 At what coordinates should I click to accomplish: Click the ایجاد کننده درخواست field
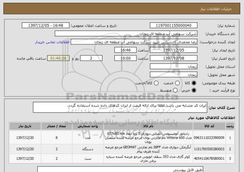tap(134, 42)
